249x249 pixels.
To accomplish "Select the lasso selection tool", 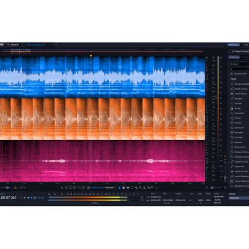I will 132,188.
